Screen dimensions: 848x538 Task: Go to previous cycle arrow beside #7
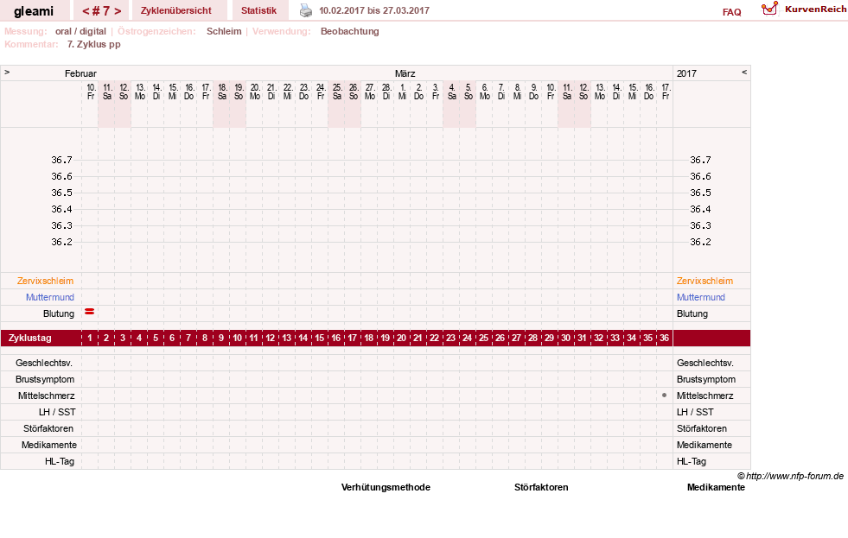86,11
